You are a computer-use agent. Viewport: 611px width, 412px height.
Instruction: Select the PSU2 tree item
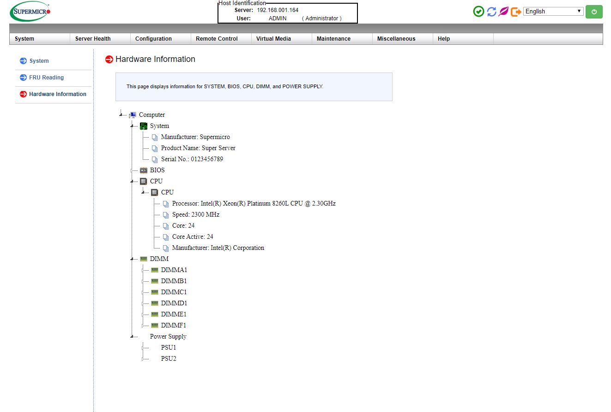point(169,358)
